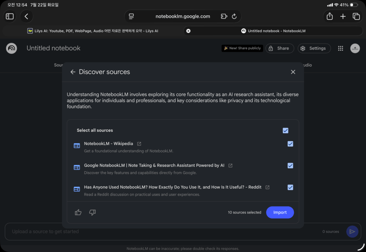Open the Google apps grid

click(341, 48)
